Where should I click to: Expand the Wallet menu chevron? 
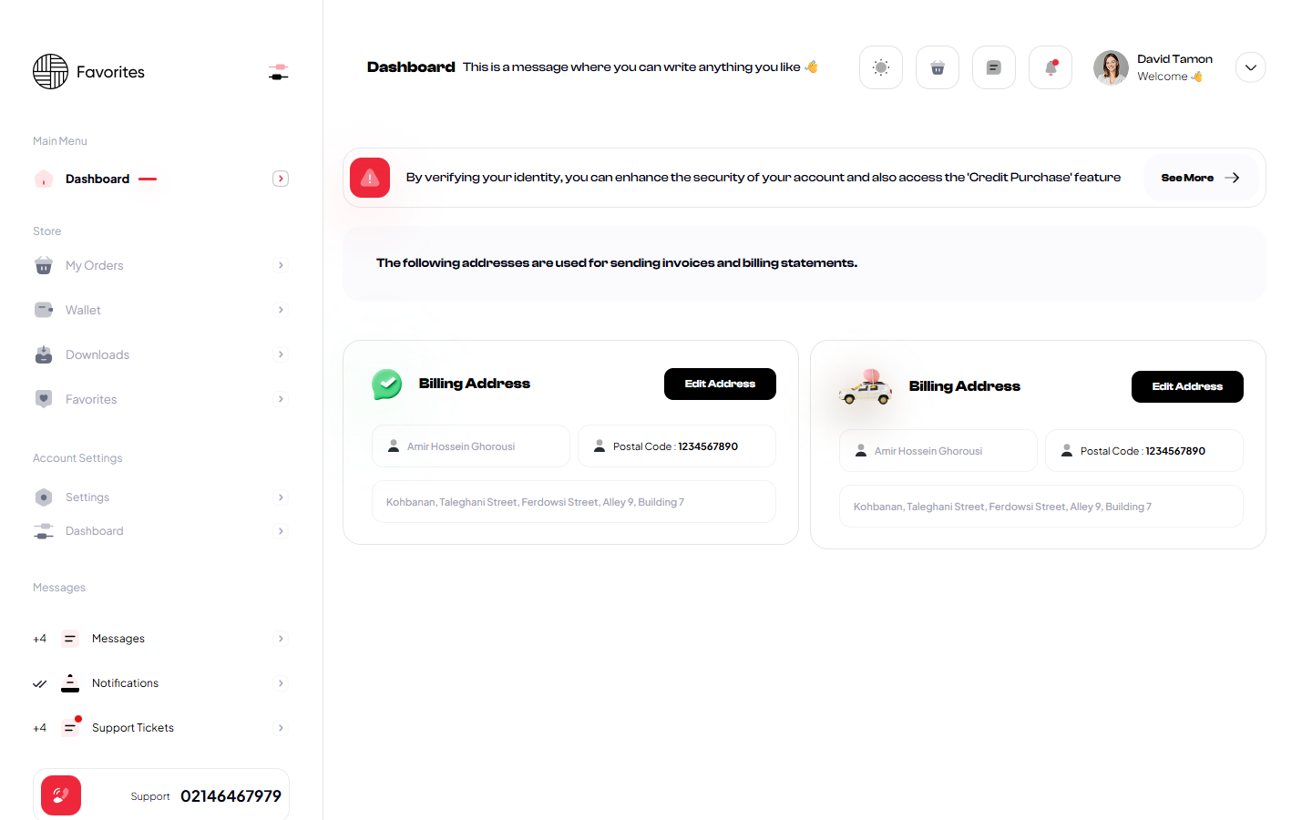point(281,310)
